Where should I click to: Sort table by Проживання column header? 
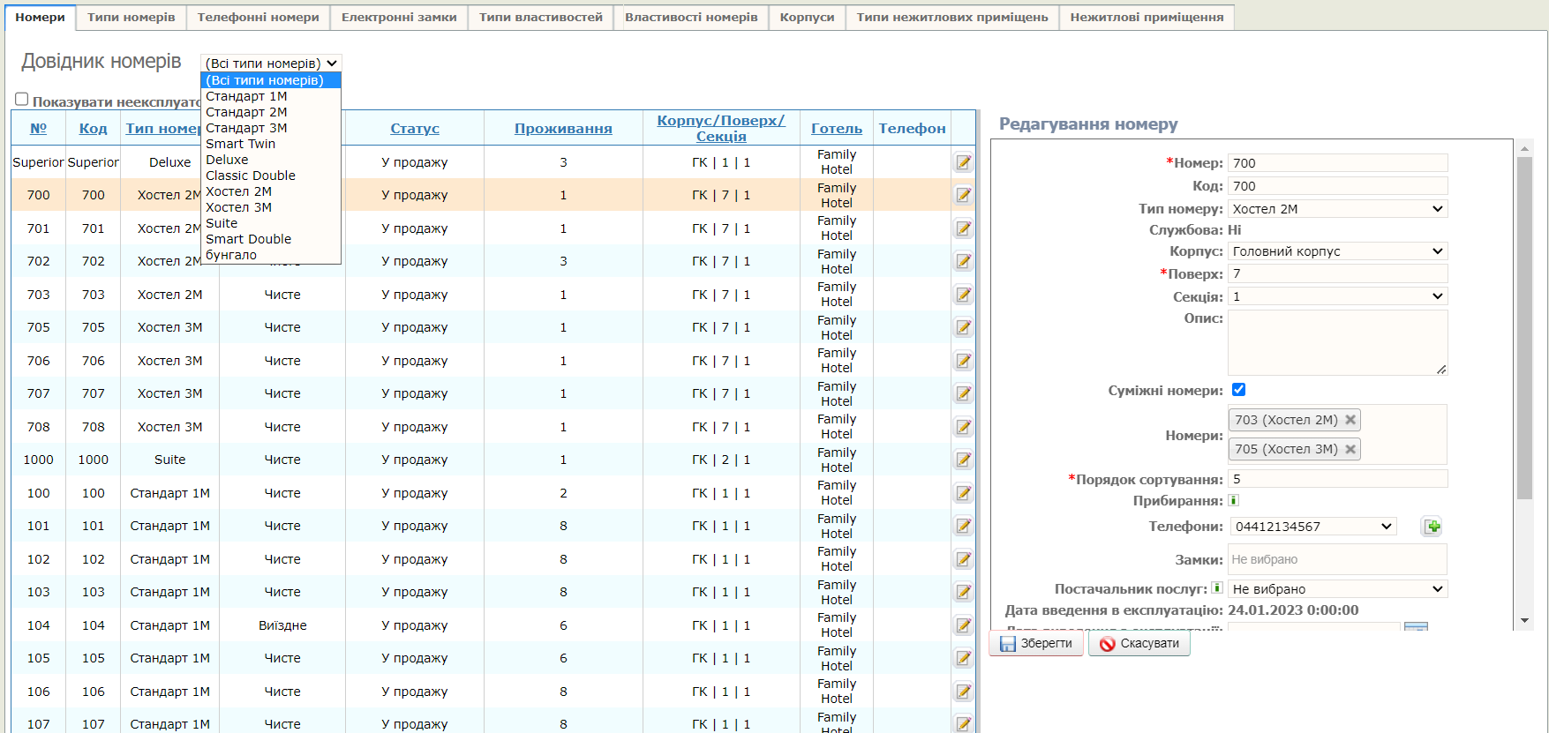click(x=563, y=129)
